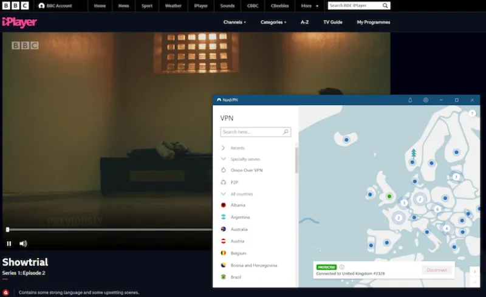Open the TV Guide
This screenshot has width=486, height=297.
(x=333, y=22)
